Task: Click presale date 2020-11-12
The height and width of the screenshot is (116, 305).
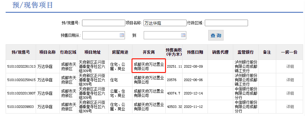Action: tap(193, 107)
